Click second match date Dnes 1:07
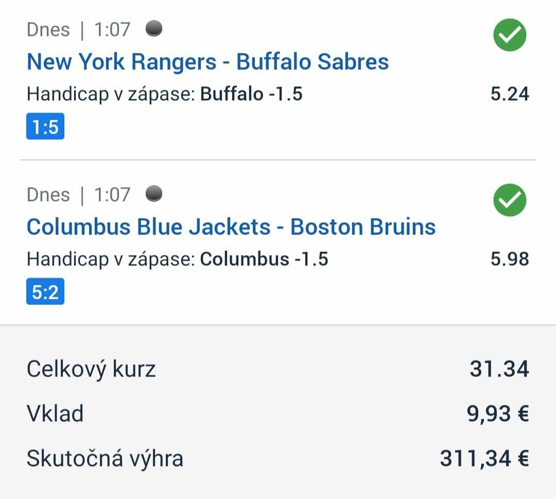 79,194
